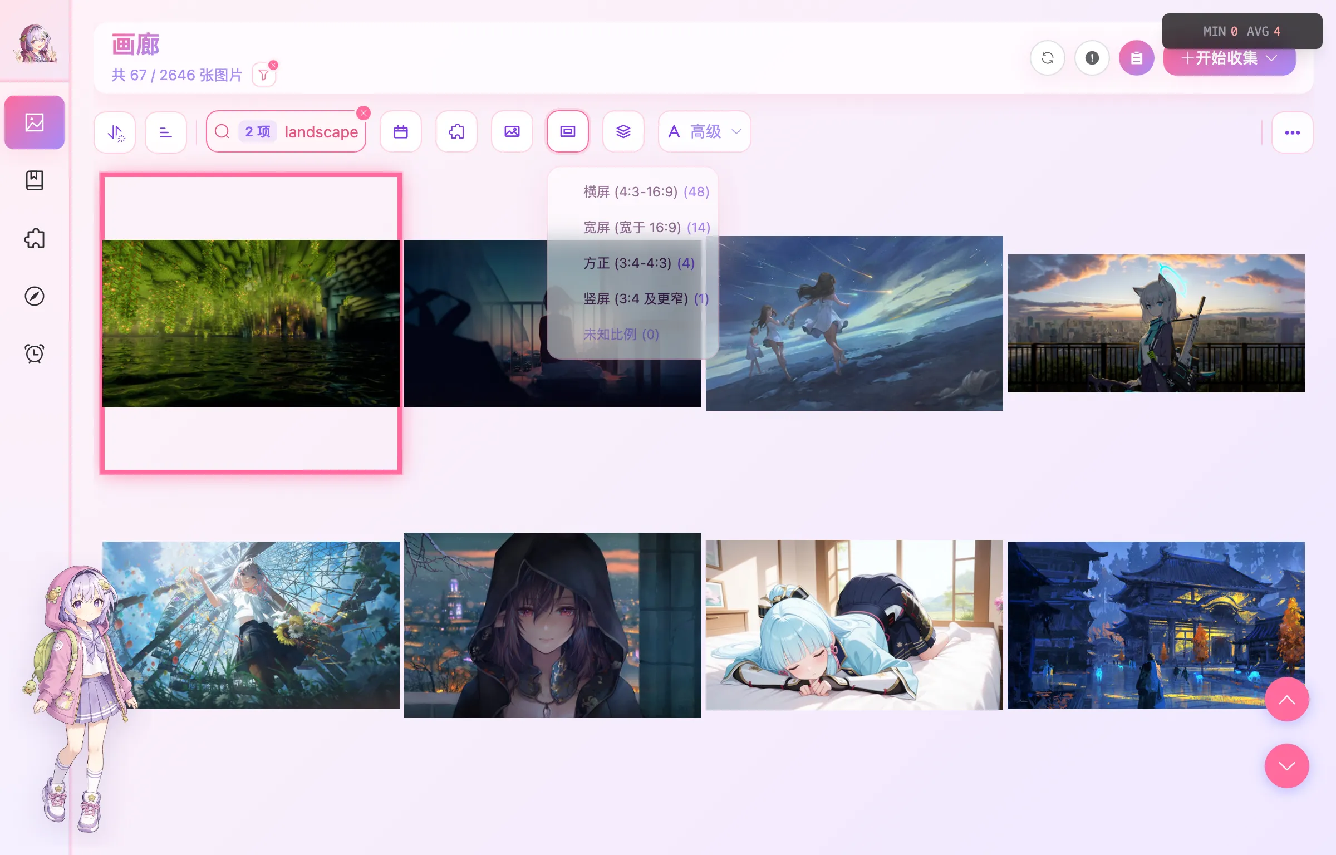The image size is (1336, 855).
Task: Click the scroll-down arrow button
Action: pyautogui.click(x=1287, y=766)
